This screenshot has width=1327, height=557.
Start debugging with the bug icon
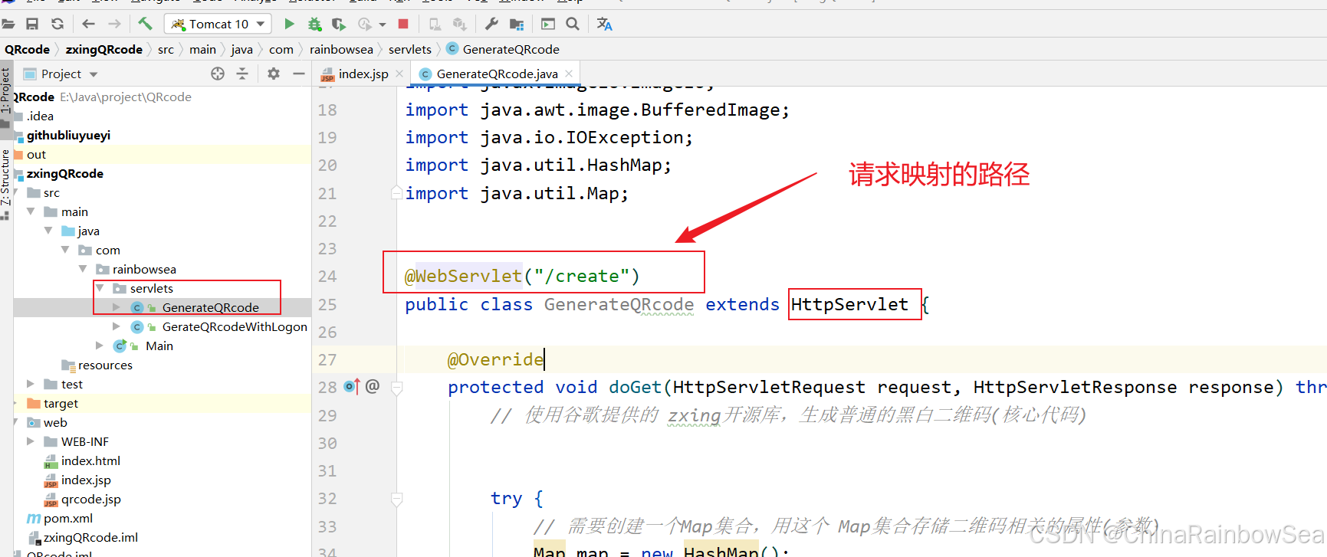click(314, 25)
